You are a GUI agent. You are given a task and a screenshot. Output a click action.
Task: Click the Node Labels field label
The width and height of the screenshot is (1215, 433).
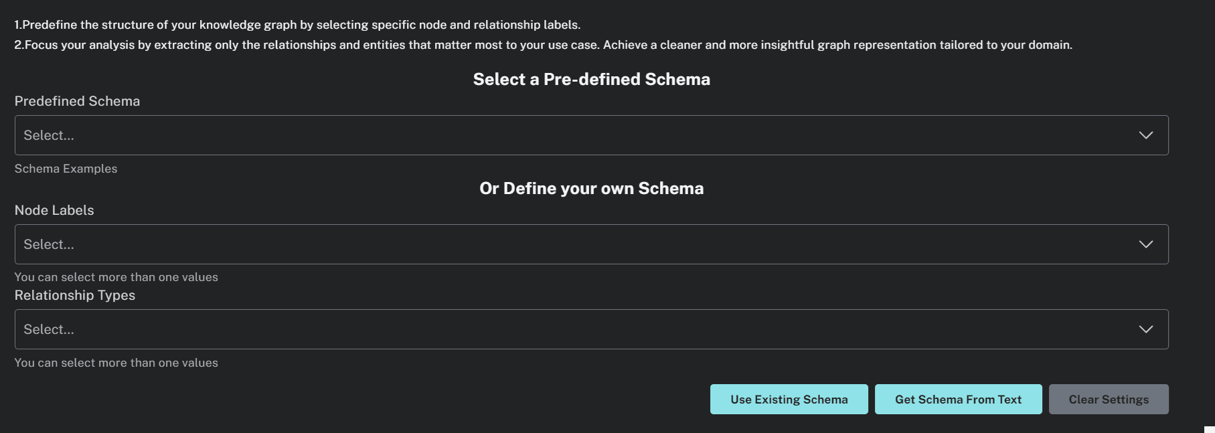pos(54,209)
